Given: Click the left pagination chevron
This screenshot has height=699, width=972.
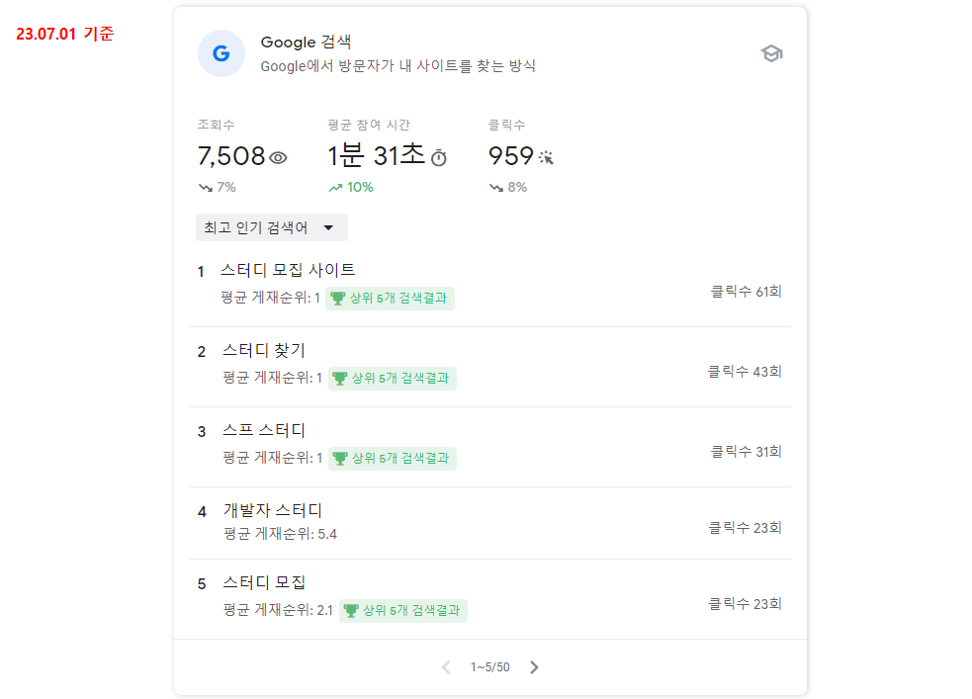Looking at the screenshot, I should [445, 666].
